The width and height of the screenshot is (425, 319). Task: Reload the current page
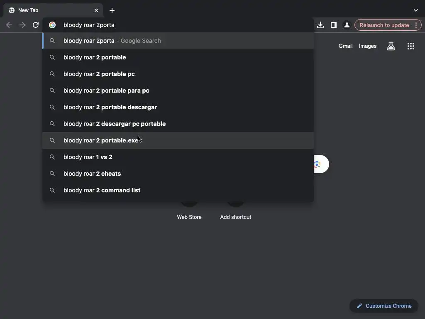pyautogui.click(x=36, y=25)
